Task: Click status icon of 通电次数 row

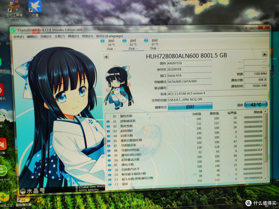Action: (x=110, y=165)
